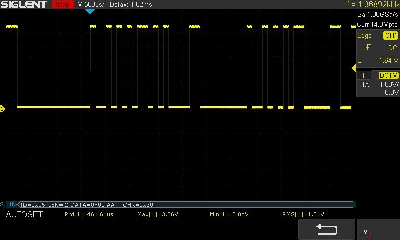Image resolution: width=400 pixels, height=240 pixels.
Task: Click the network connection status icon
Action: tap(365, 234)
